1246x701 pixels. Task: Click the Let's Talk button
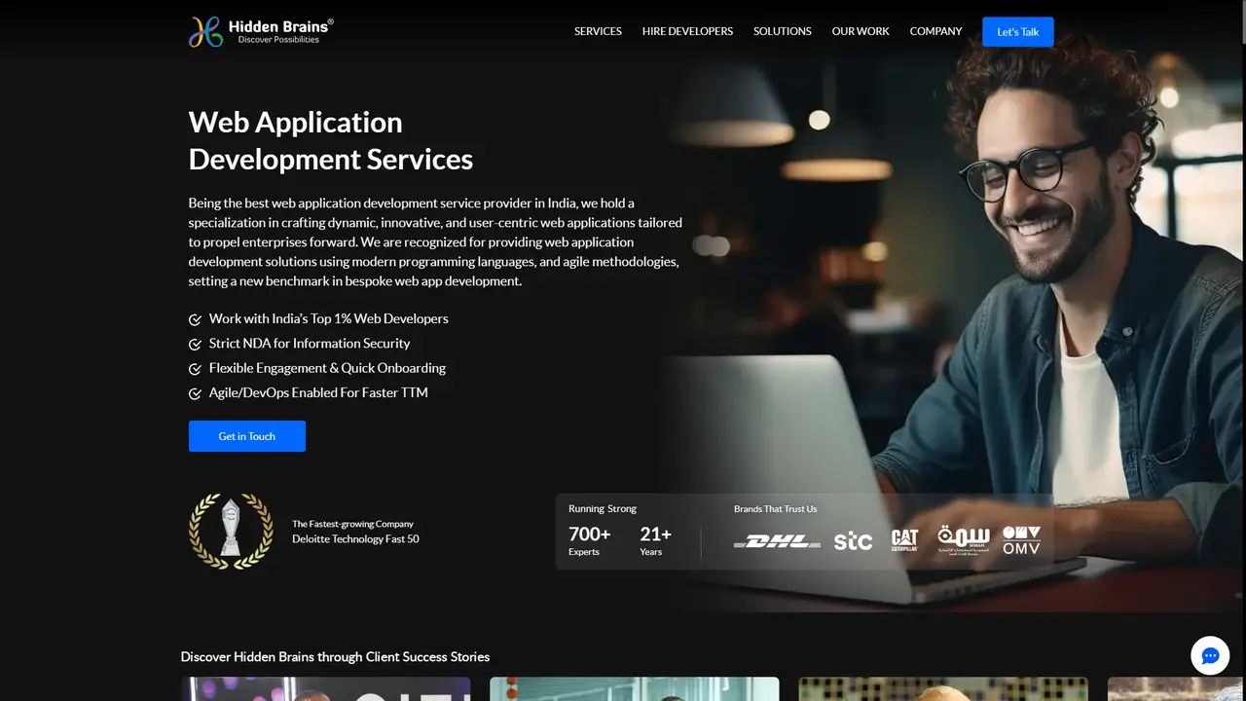pos(1017,32)
